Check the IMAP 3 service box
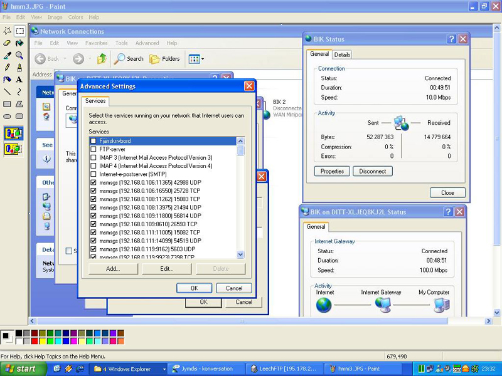502x376 pixels. [x=93, y=157]
